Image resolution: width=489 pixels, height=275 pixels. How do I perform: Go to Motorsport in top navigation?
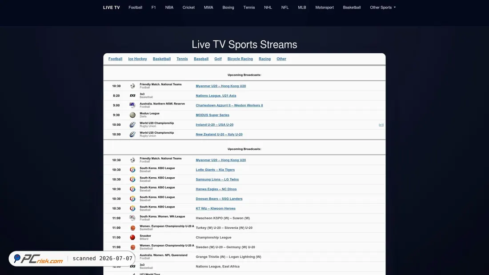point(325,8)
